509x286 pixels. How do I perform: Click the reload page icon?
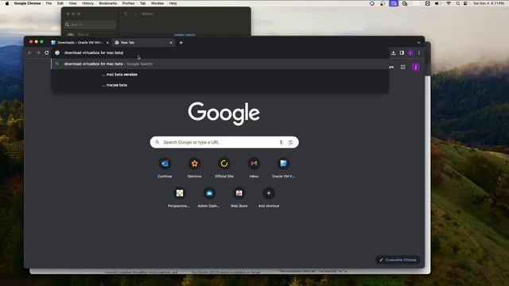click(46, 53)
